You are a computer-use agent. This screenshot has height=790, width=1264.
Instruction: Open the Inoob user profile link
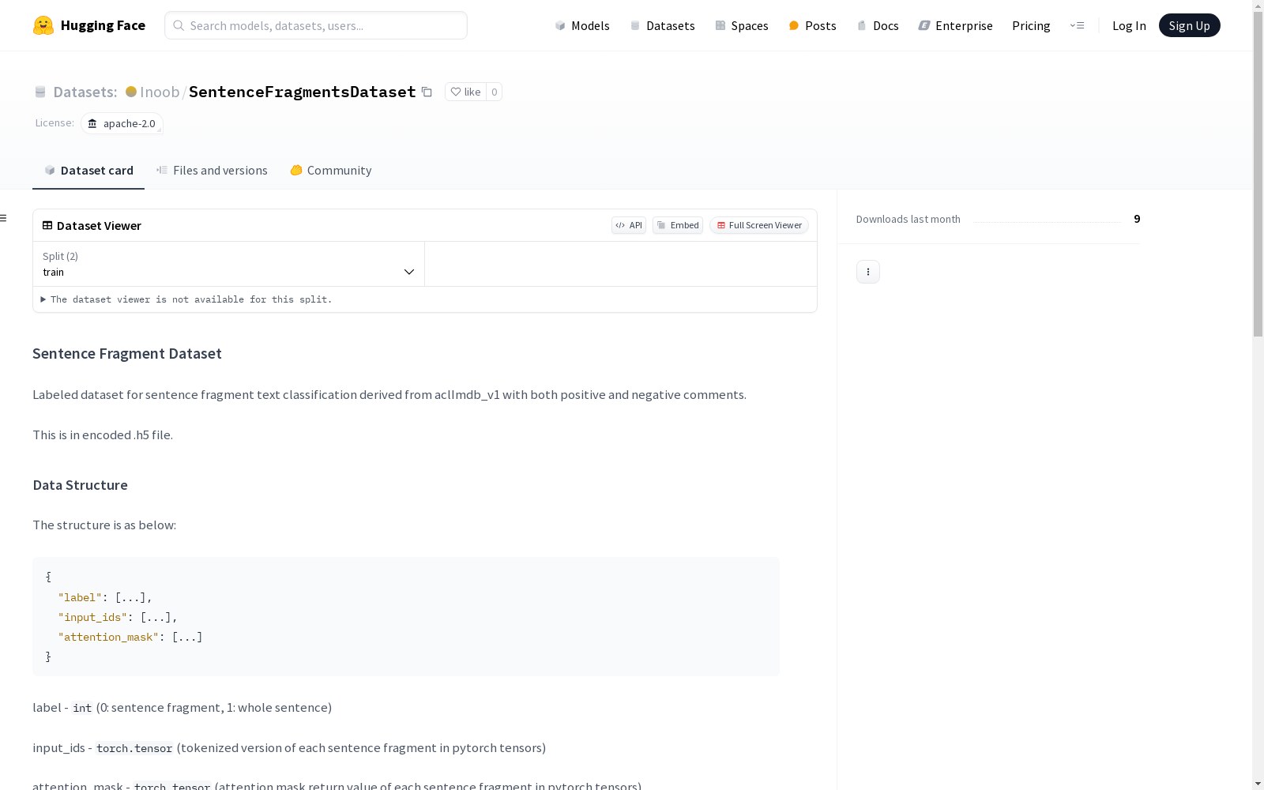tap(160, 92)
